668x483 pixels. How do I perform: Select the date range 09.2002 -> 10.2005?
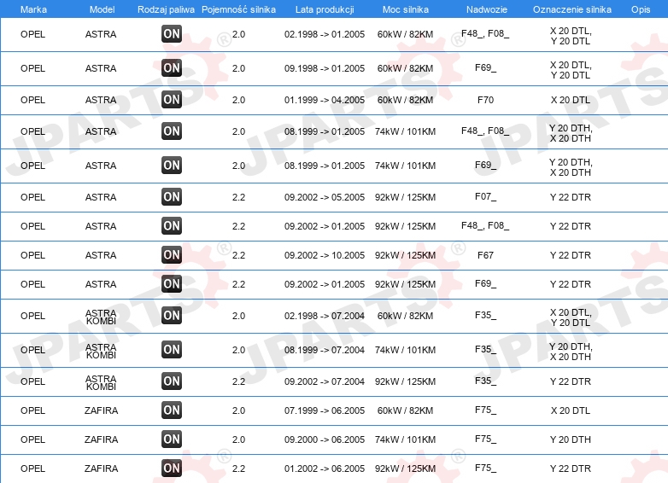325,255
